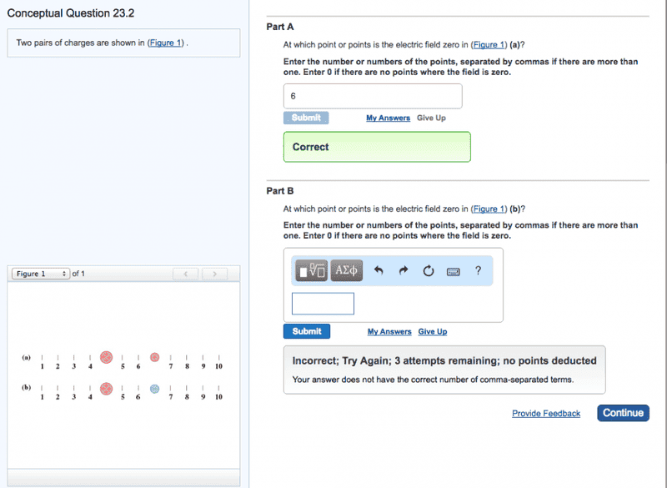667x488 pixels.
Task: Click Figure 1 link in problem intro
Action: click(167, 43)
